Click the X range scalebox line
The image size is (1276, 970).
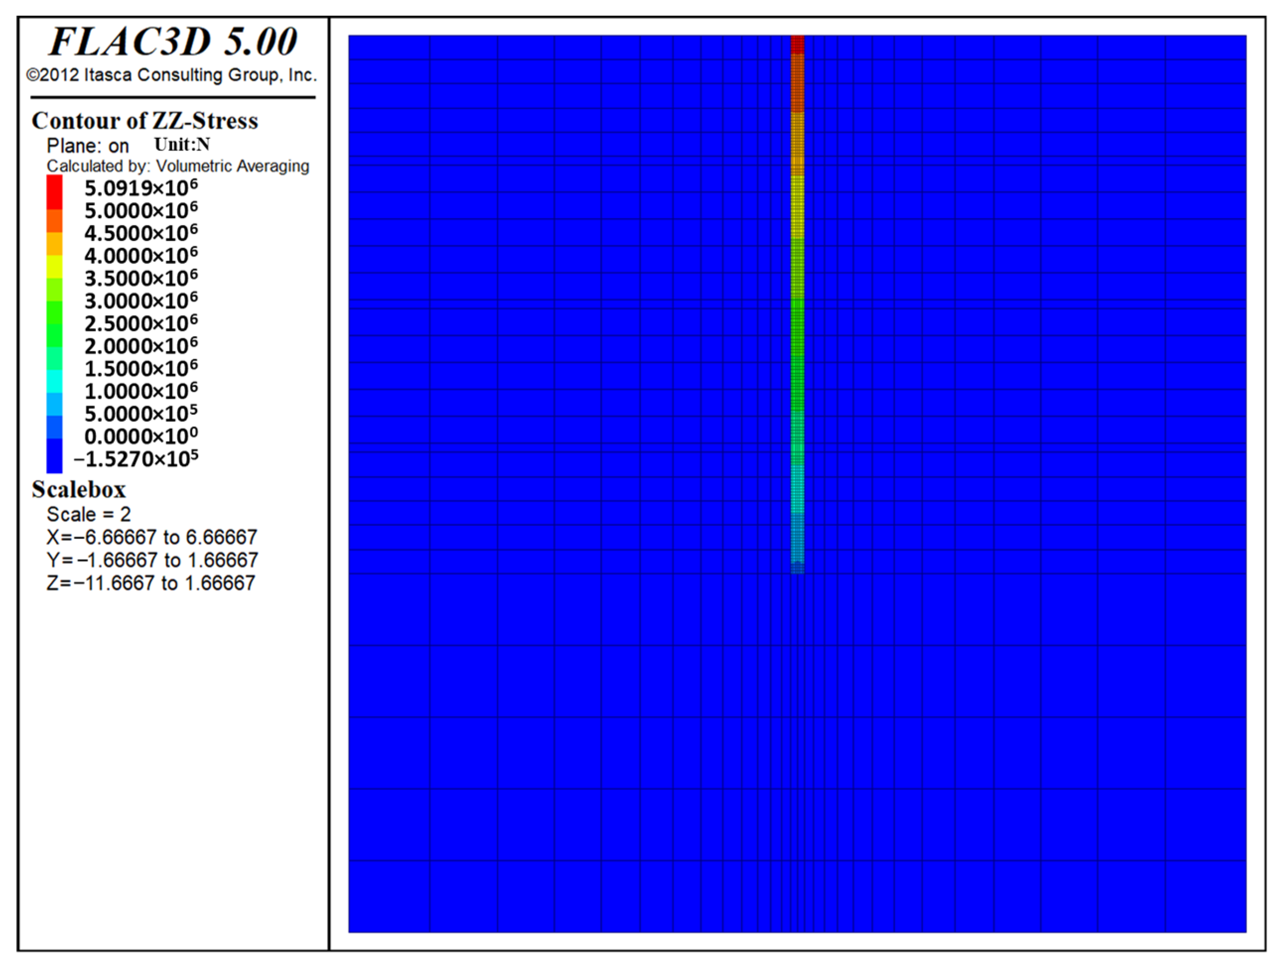[x=152, y=537]
